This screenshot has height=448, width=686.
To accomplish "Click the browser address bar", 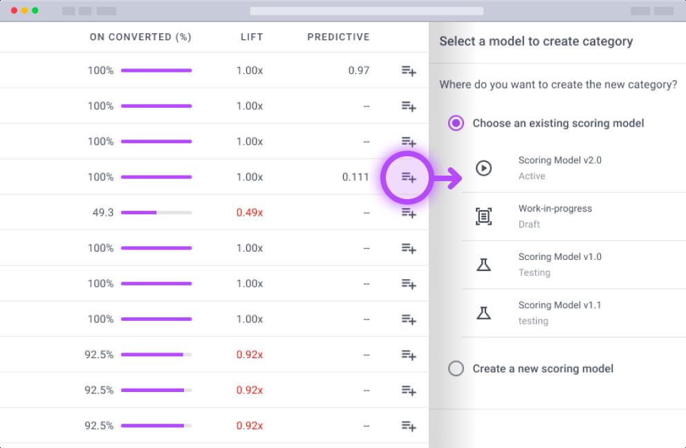I will click(366, 11).
